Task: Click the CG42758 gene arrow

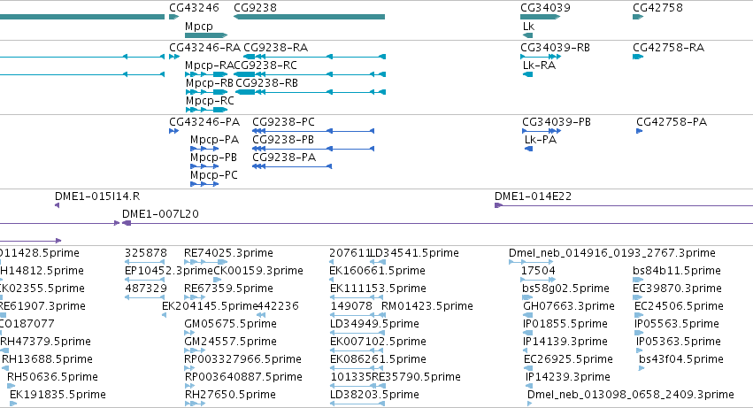Action: tap(638, 17)
